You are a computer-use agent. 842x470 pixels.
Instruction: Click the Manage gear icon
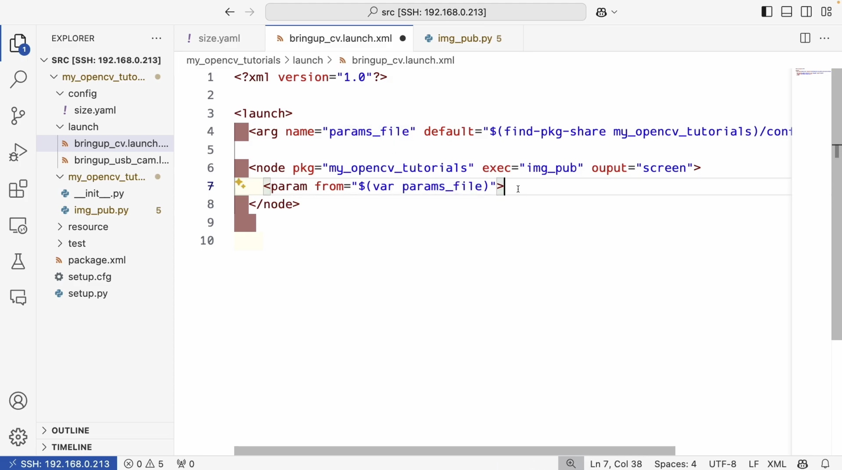point(18,437)
